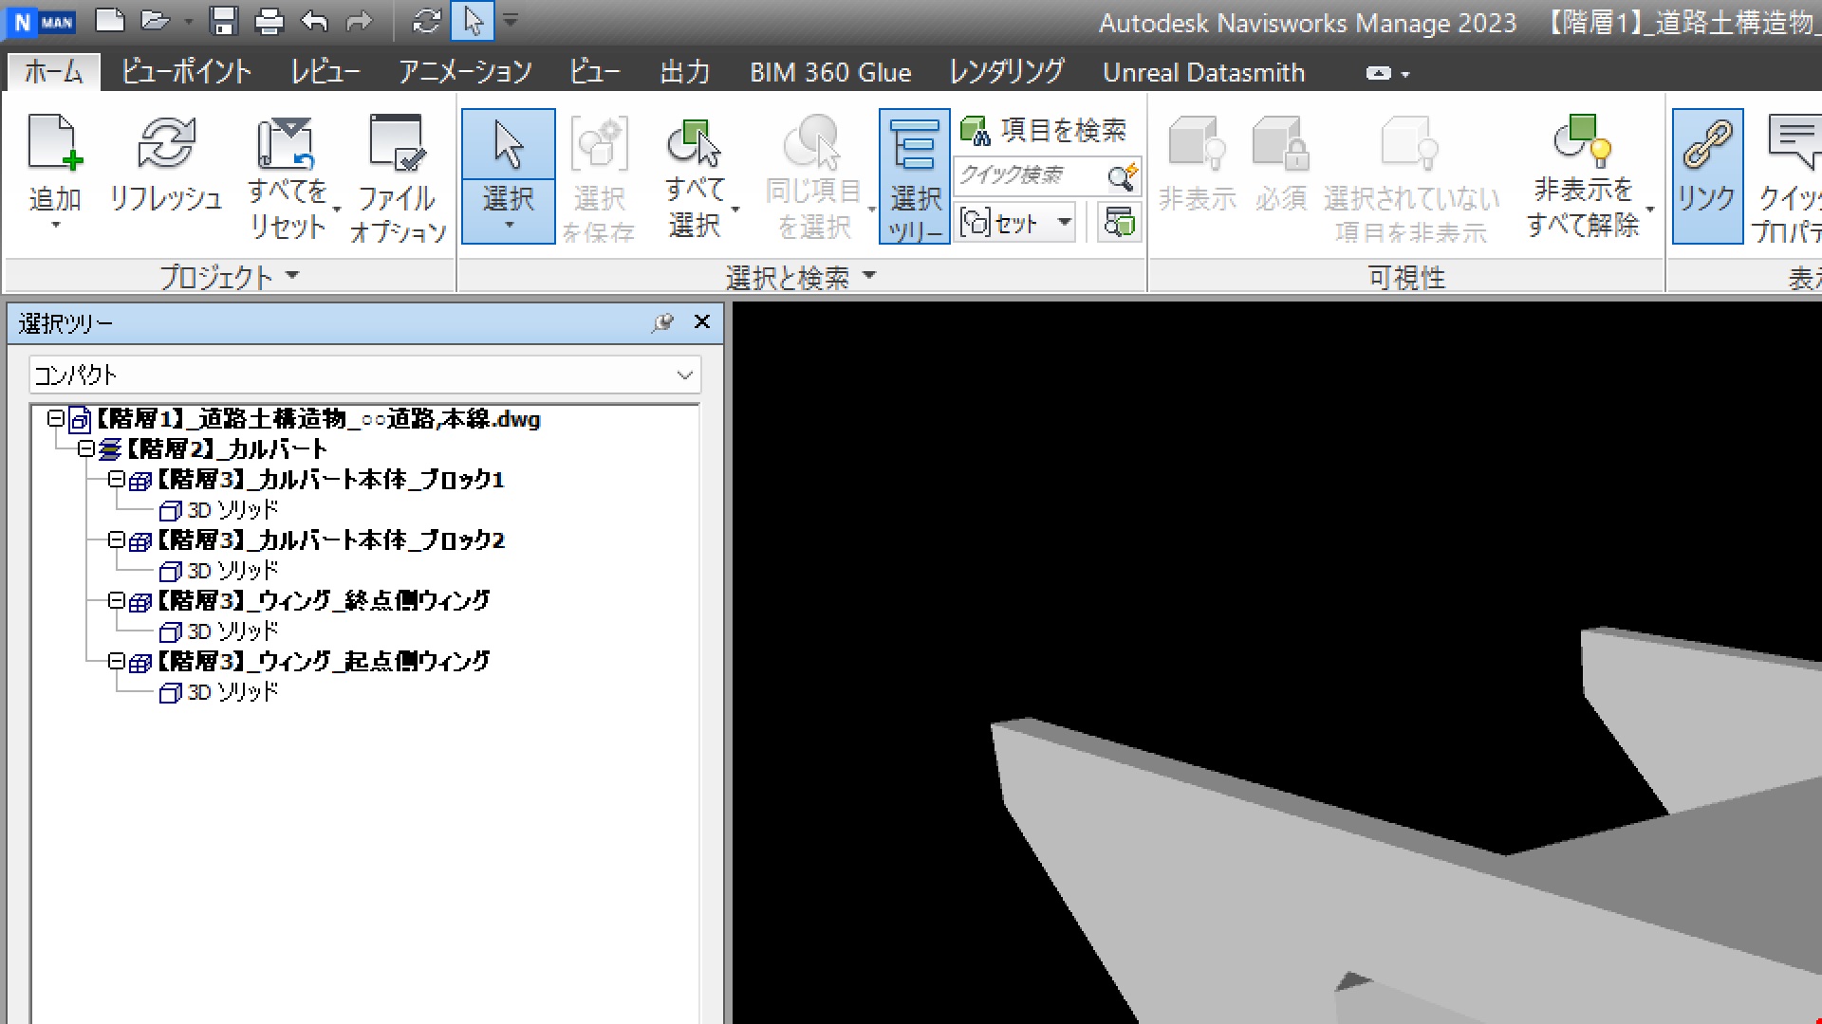Collapse the ウィング_終点側ウィング node

tap(116, 600)
